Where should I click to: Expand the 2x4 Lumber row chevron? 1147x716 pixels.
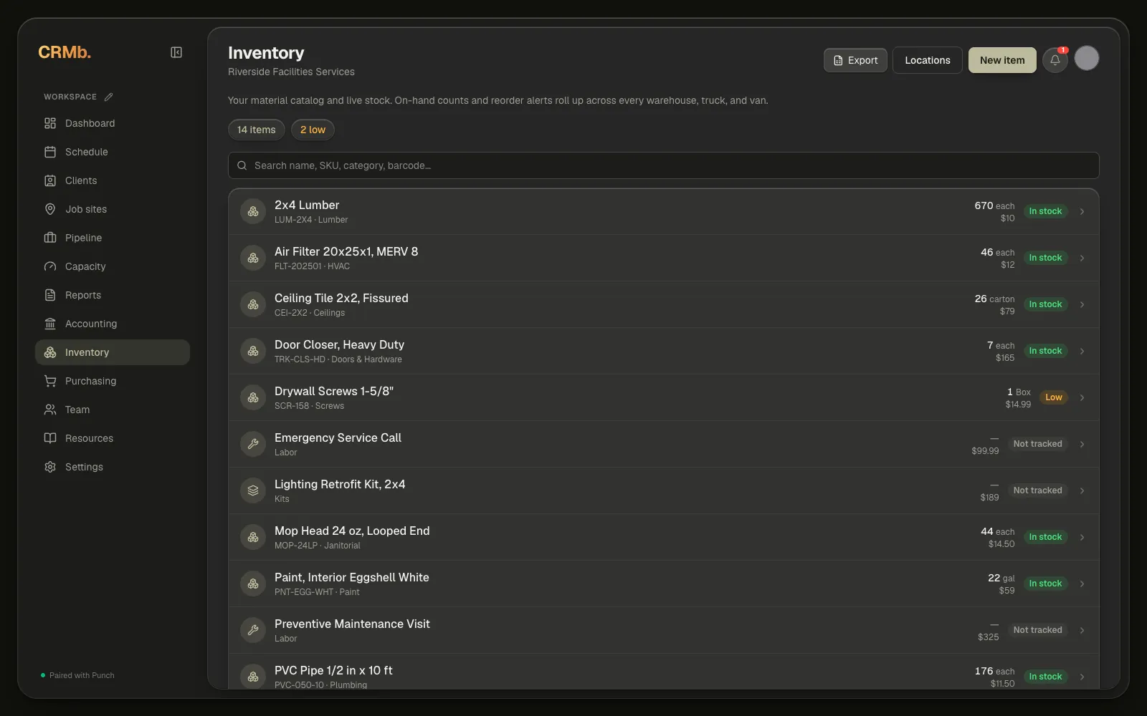1082,211
